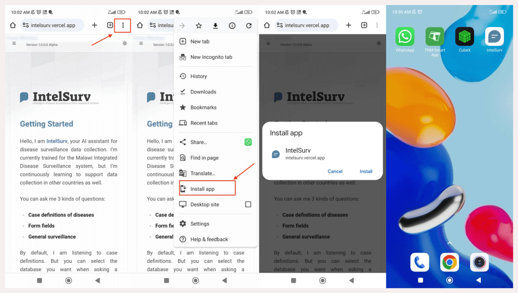The height and width of the screenshot is (293, 518).
Task: Click "General surveillance" bullet in first screenshot
Action: (52, 237)
